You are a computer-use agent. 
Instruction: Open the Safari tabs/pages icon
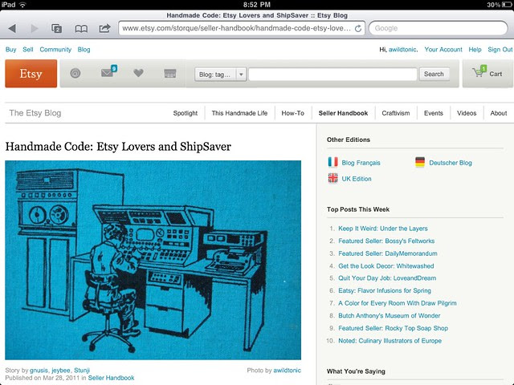point(57,29)
